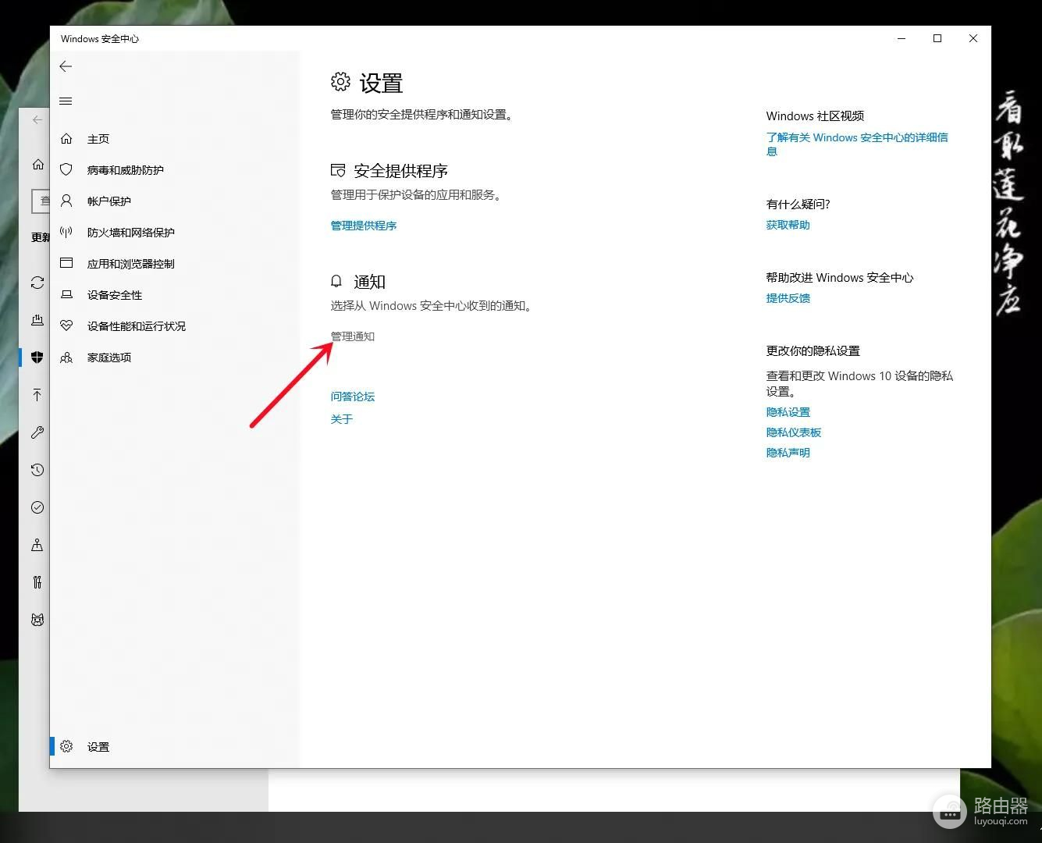This screenshot has height=843, width=1042.
Task: Click the 管理你的安全提供程序和通知设置 description
Action: (422, 115)
